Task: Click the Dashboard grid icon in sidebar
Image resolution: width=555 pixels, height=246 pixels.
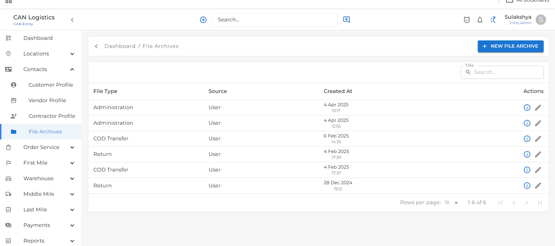Action: pyautogui.click(x=8, y=38)
